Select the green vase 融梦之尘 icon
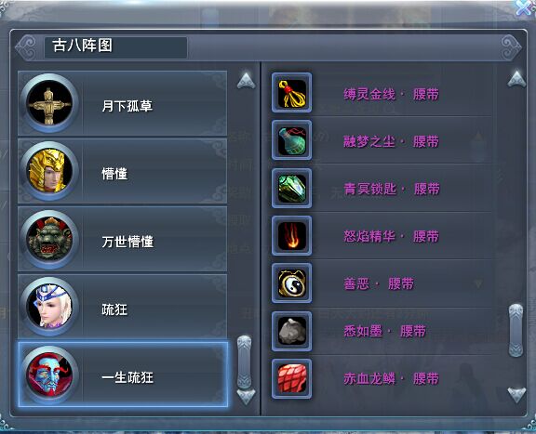 [291, 140]
